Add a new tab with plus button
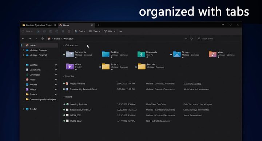This screenshot has width=262, height=141. [x=98, y=25]
